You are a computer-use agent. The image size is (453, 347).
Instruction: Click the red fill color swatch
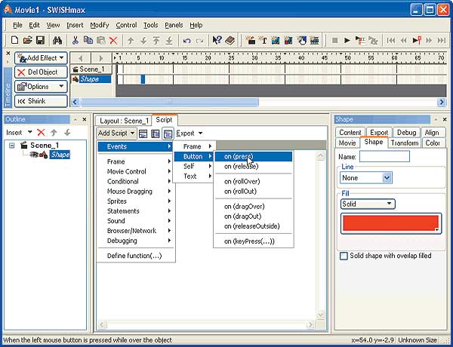390,223
